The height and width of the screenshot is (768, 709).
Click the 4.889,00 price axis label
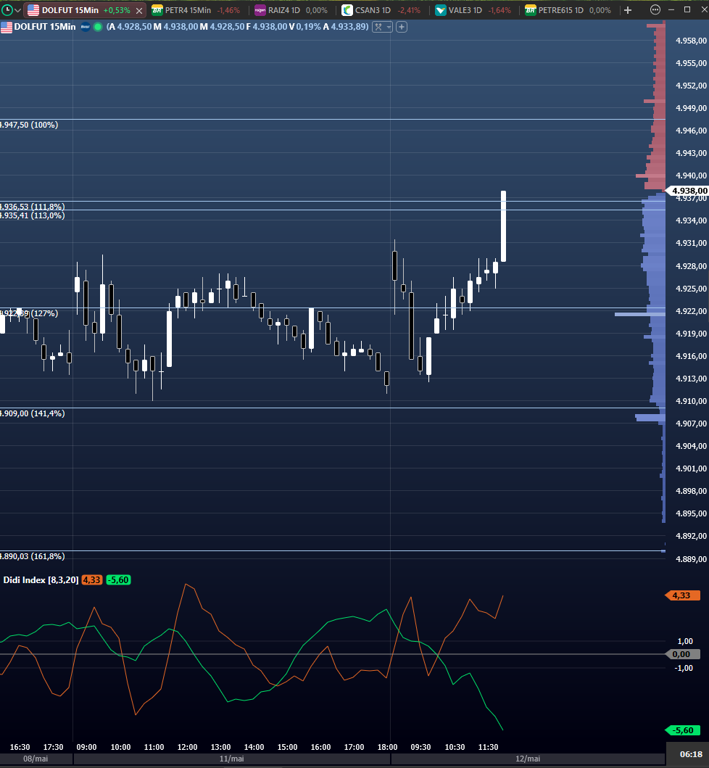(692, 559)
